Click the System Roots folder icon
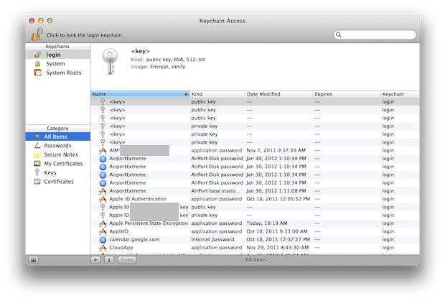This screenshot has height=301, width=445. pyautogui.click(x=38, y=73)
